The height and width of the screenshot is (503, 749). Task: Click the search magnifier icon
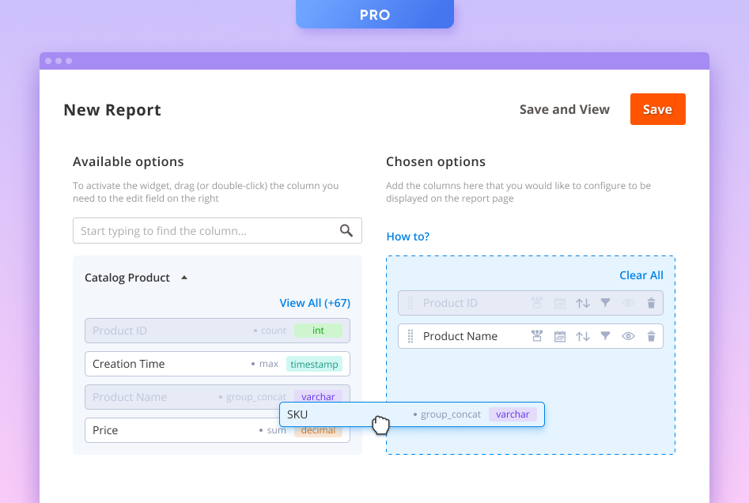pyautogui.click(x=346, y=230)
